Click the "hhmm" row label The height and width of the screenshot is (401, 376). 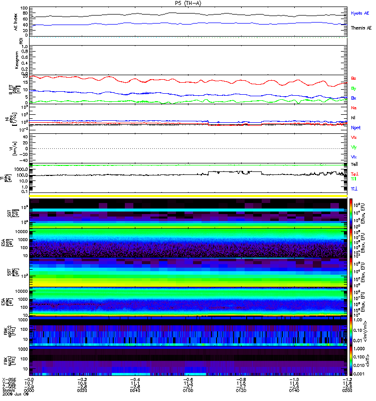coord(9,390)
